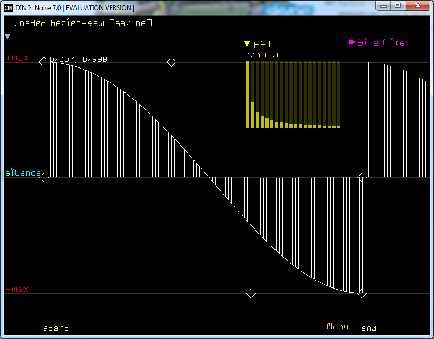Viewport: 434px width, 339px height.
Task: Click the FFT label text
Action: coord(263,45)
